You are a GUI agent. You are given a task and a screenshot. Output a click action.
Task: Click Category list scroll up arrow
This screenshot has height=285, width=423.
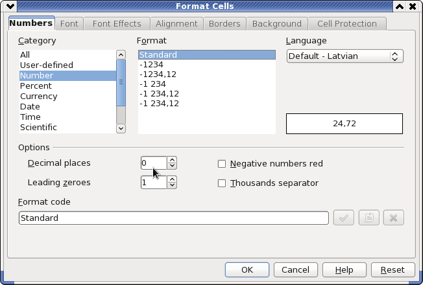tap(121, 54)
